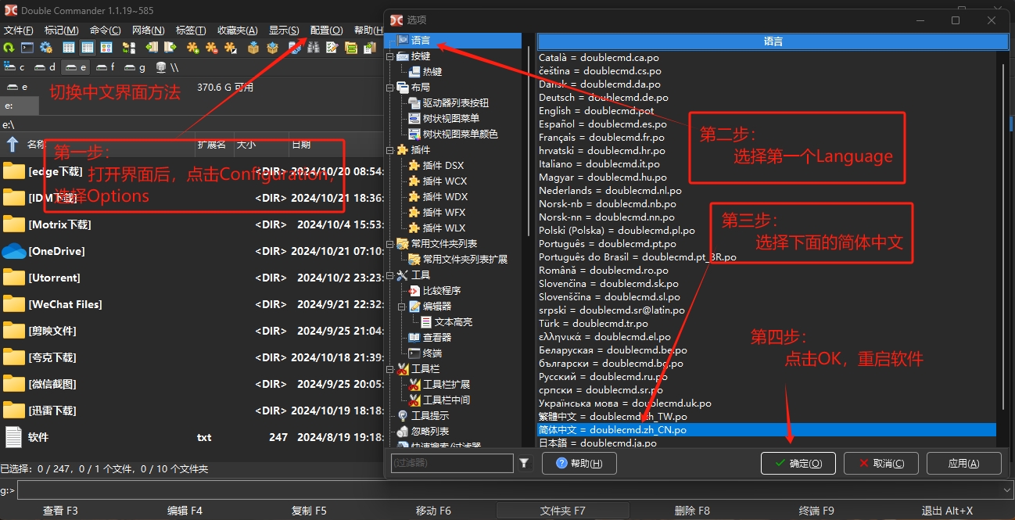Select 终端 in the options tree

[x=432, y=353]
